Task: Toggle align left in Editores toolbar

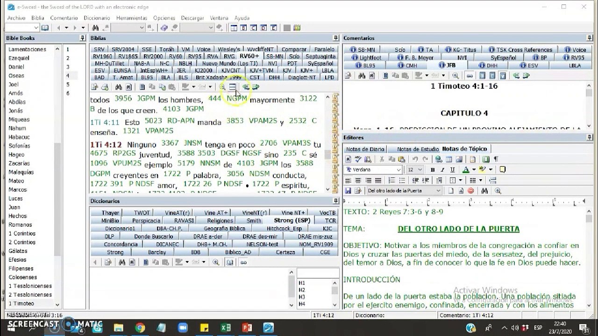Action: [348, 180]
